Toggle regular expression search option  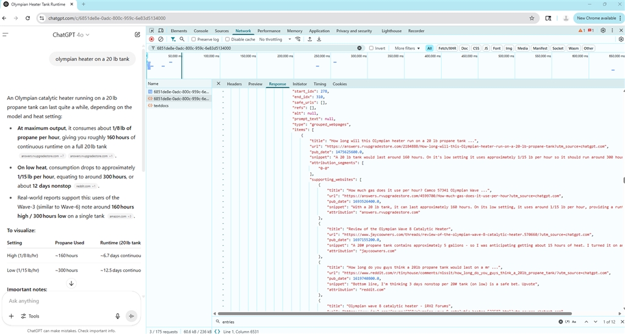pyautogui.click(x=567, y=322)
